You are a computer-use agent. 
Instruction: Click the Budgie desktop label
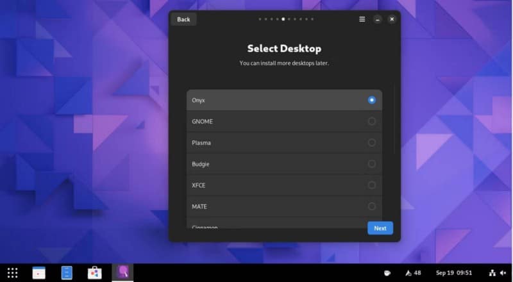point(201,164)
